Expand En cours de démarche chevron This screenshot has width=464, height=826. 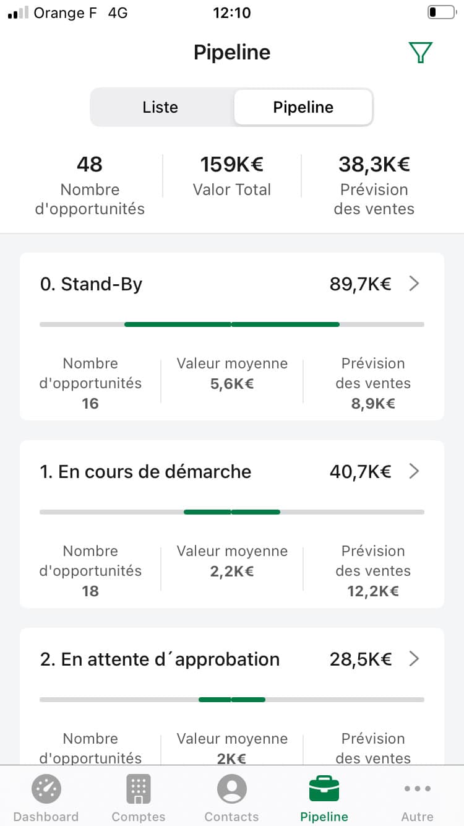[x=415, y=471]
